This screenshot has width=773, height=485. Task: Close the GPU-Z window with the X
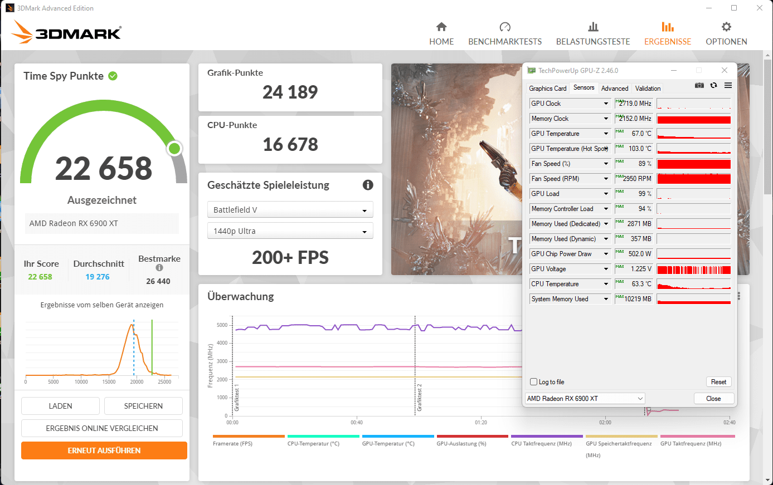725,70
